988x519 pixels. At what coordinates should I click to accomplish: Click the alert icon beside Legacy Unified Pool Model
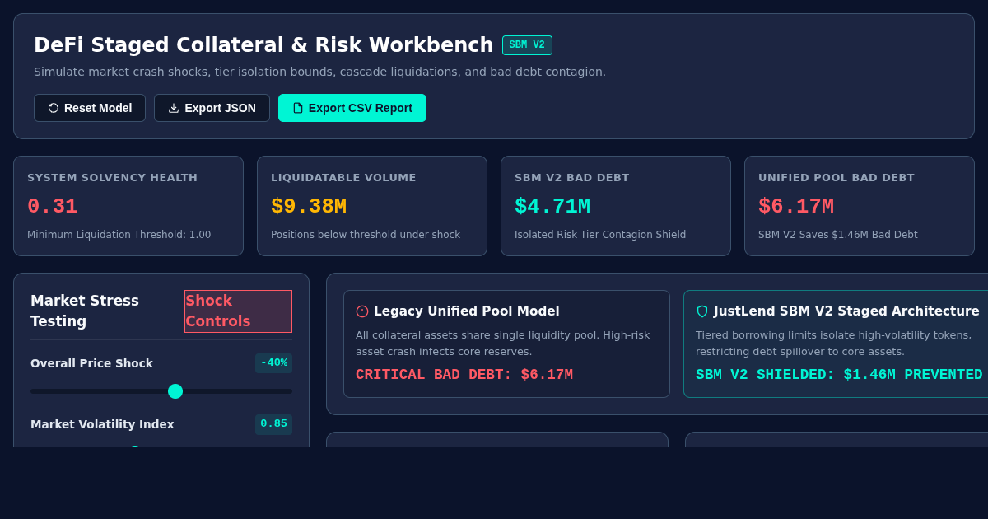click(x=362, y=311)
